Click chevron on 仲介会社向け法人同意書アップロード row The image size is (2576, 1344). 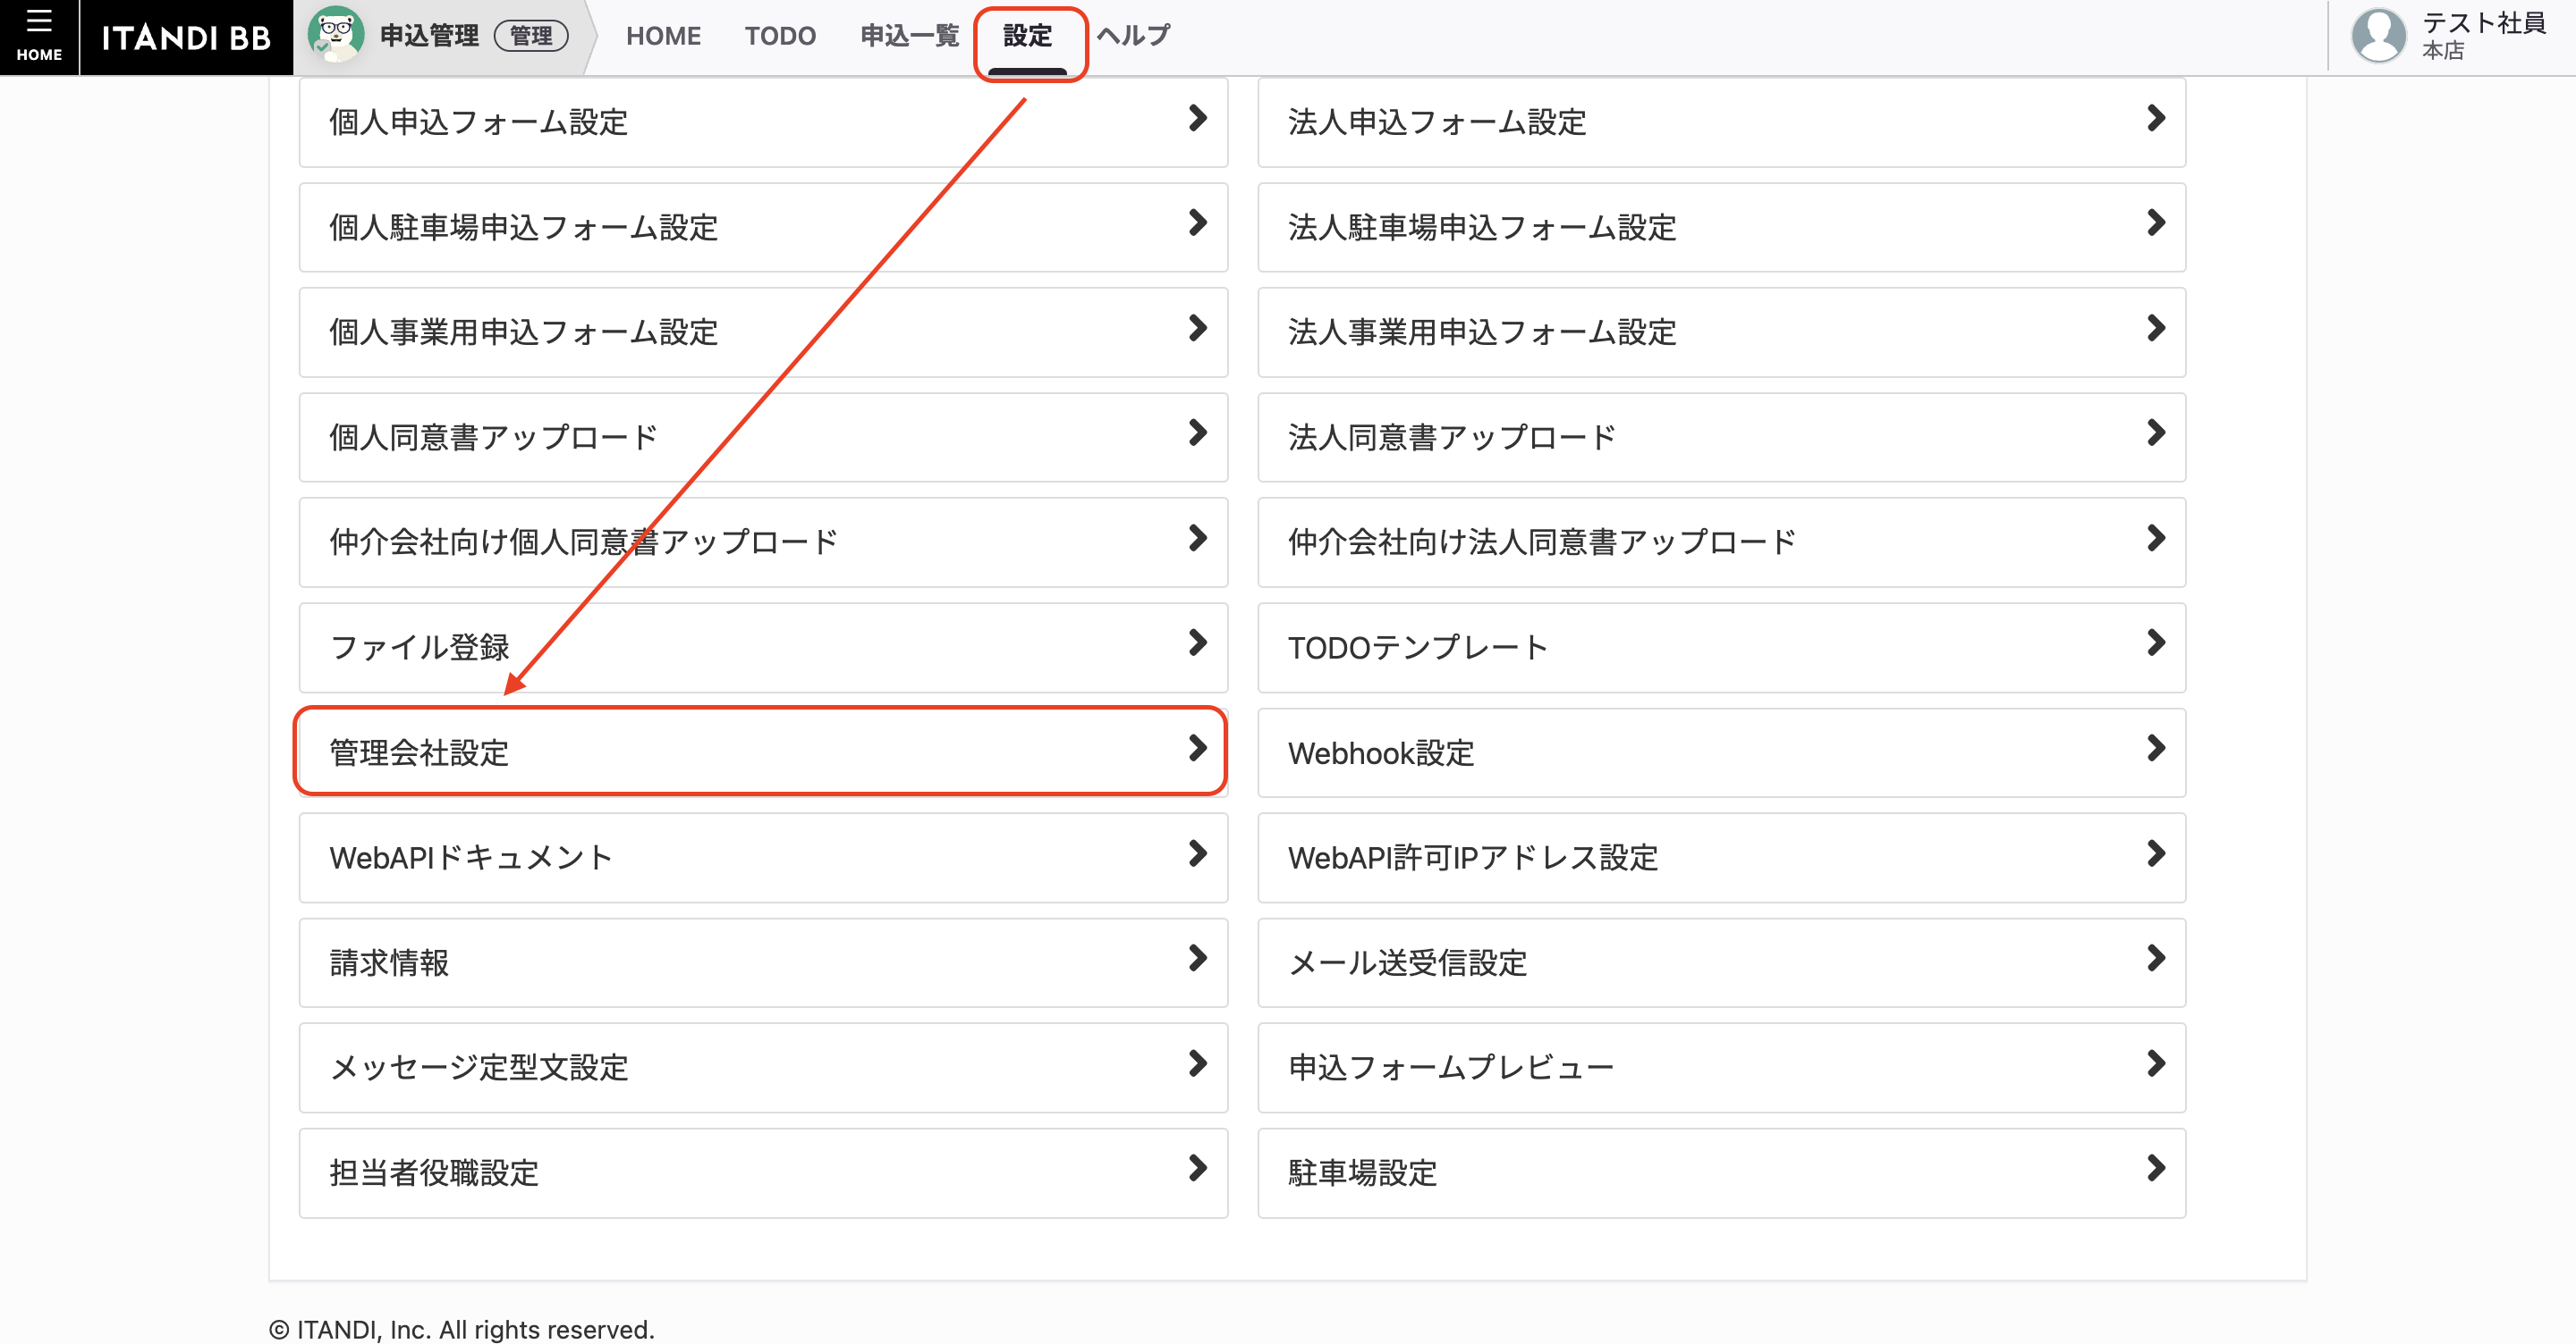point(2156,538)
